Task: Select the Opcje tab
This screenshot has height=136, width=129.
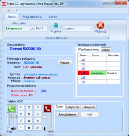Action: (x=59, y=107)
